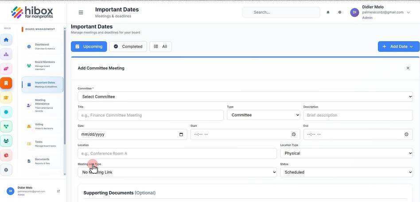420x202 pixels.
Task: Open the red pie chart icon
Action: 6,155
